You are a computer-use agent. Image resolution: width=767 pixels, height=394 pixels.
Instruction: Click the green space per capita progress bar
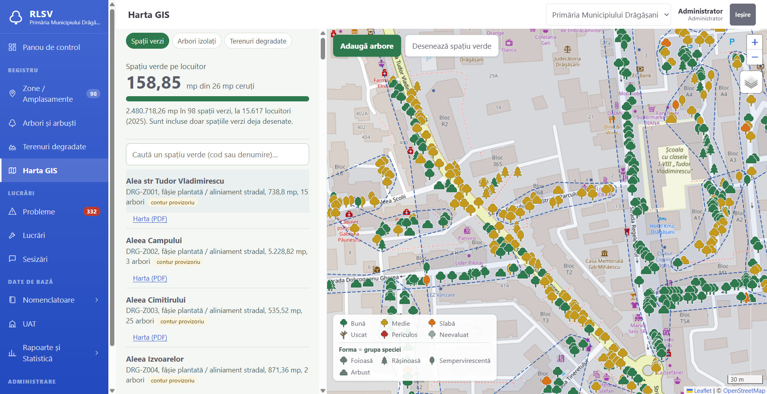[x=218, y=99]
